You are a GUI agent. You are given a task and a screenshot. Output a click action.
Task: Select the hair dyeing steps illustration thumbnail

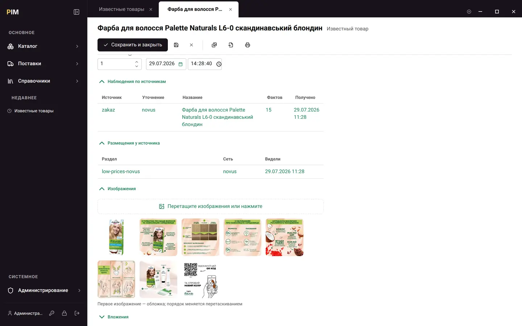click(116, 279)
